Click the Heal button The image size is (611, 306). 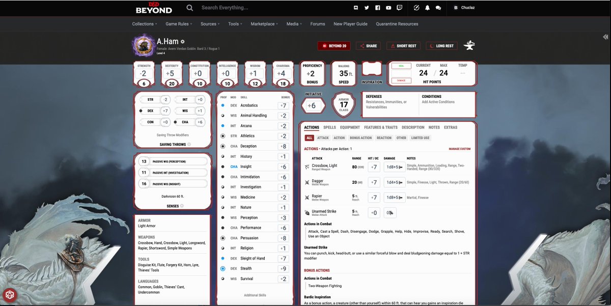(x=401, y=66)
